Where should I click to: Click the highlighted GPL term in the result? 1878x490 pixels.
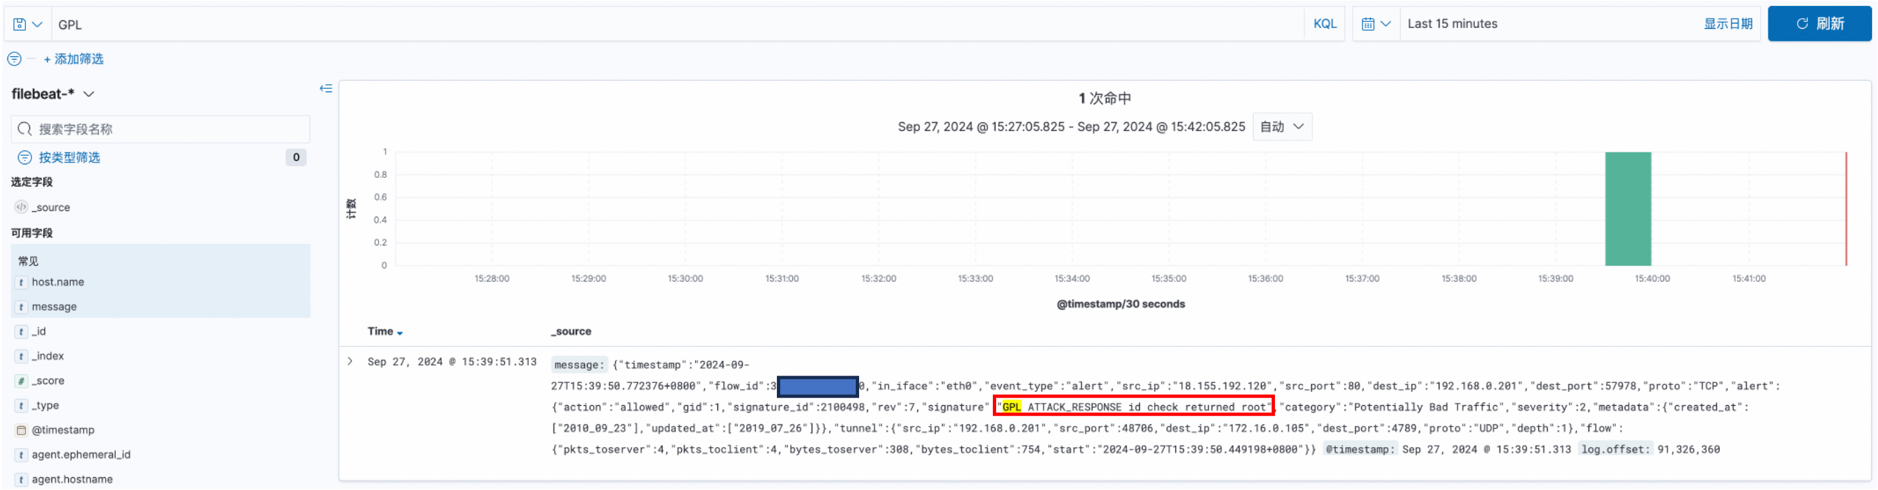(x=1011, y=408)
